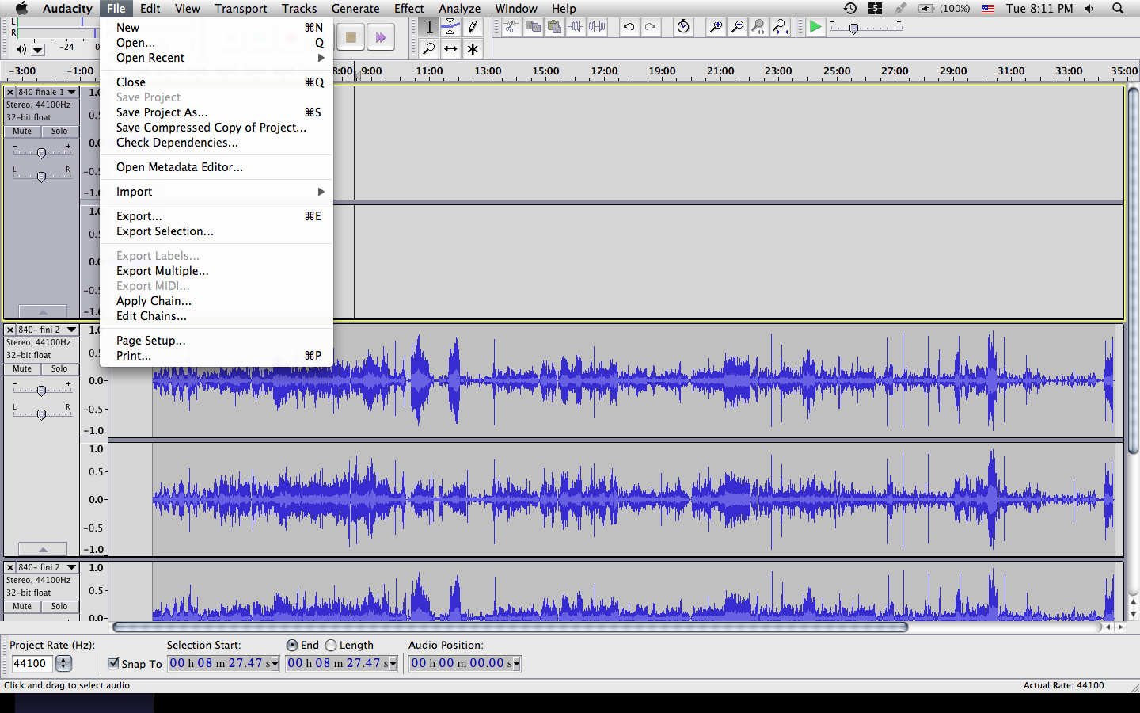Image resolution: width=1140 pixels, height=713 pixels.
Task: Select the Envelope tool
Action: point(450,27)
